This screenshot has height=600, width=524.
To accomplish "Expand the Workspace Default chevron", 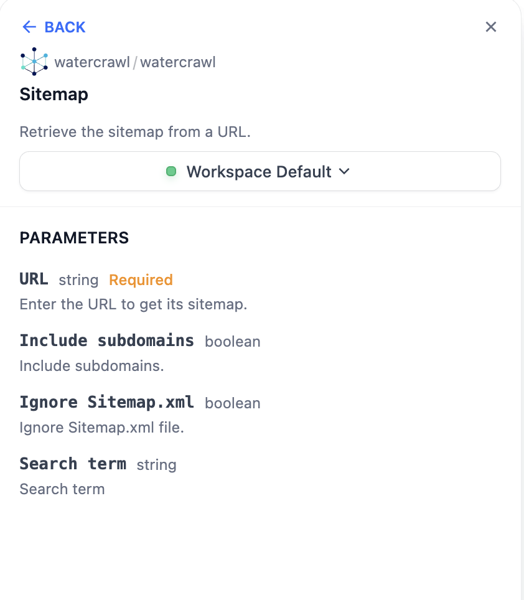I will (x=345, y=171).
